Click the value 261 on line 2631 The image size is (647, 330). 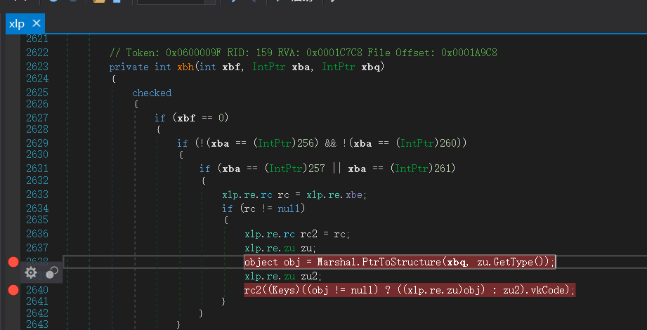[x=442, y=169]
